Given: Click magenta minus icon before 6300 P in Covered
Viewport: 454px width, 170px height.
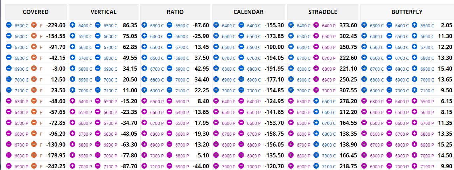Looking at the screenshot, I should pos(9,101).
